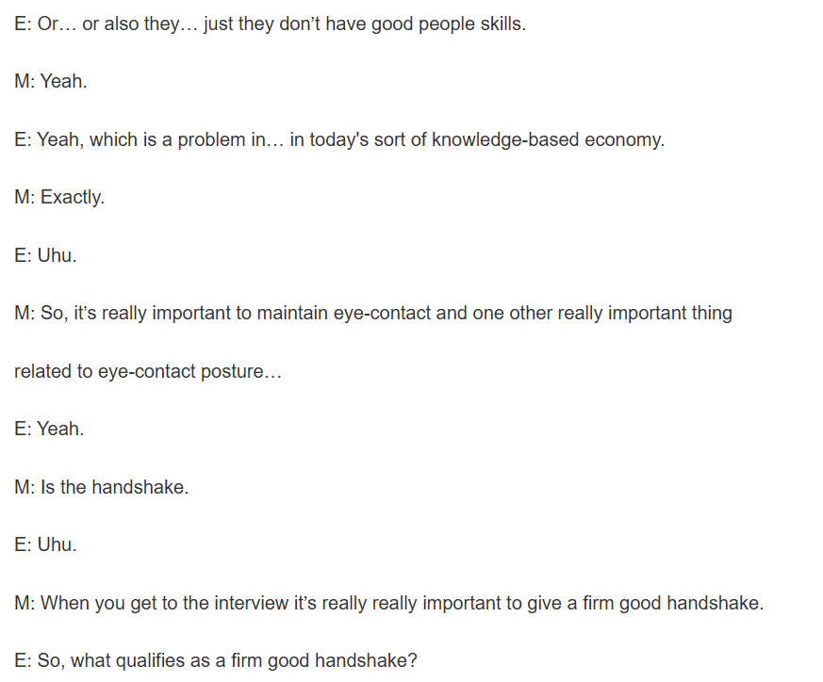Screen dimensions: 823x682
Task: Click the "M: Yeah." response line
Action: [51, 82]
